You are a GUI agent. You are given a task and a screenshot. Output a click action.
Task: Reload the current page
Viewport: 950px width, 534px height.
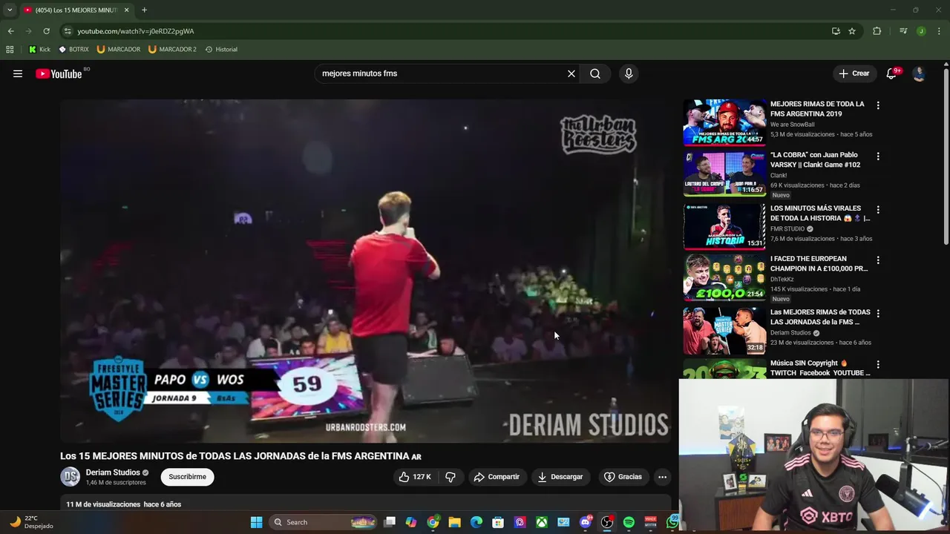46,31
